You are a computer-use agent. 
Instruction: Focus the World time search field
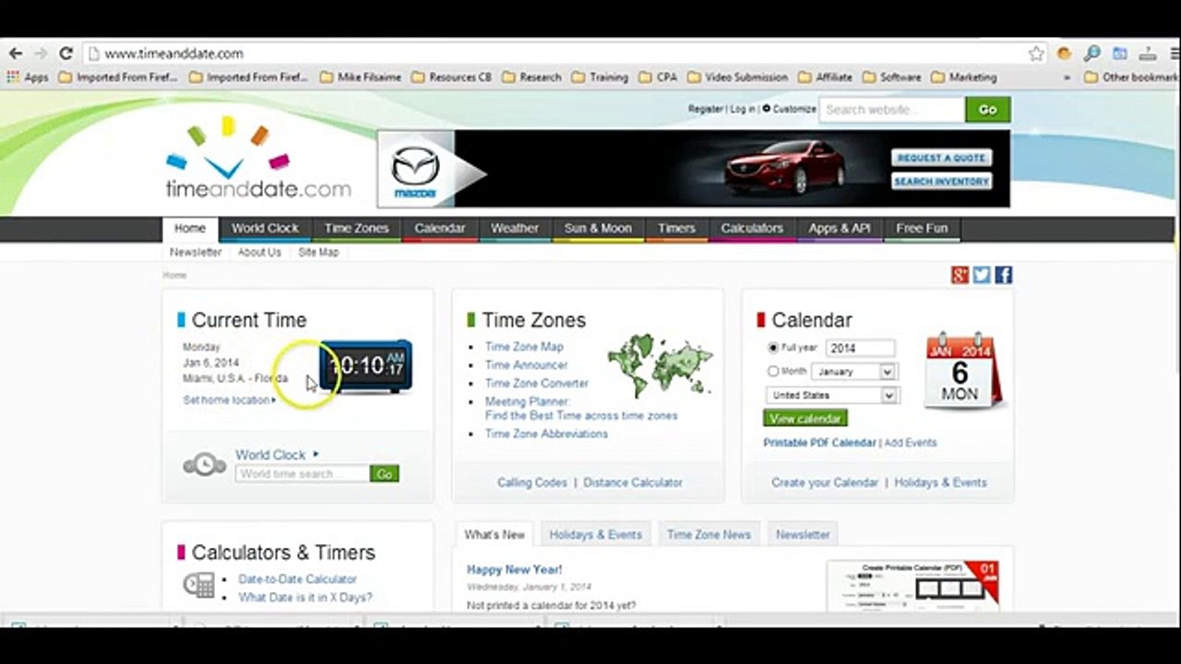coord(303,474)
